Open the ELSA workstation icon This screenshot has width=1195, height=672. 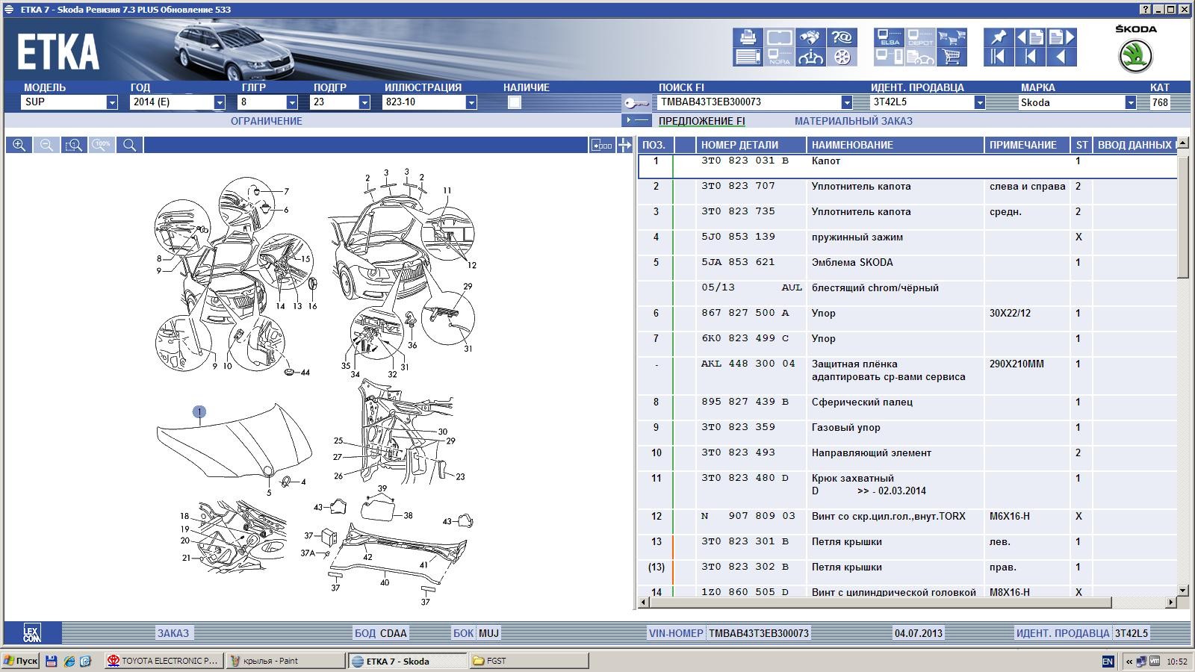pos(889,37)
